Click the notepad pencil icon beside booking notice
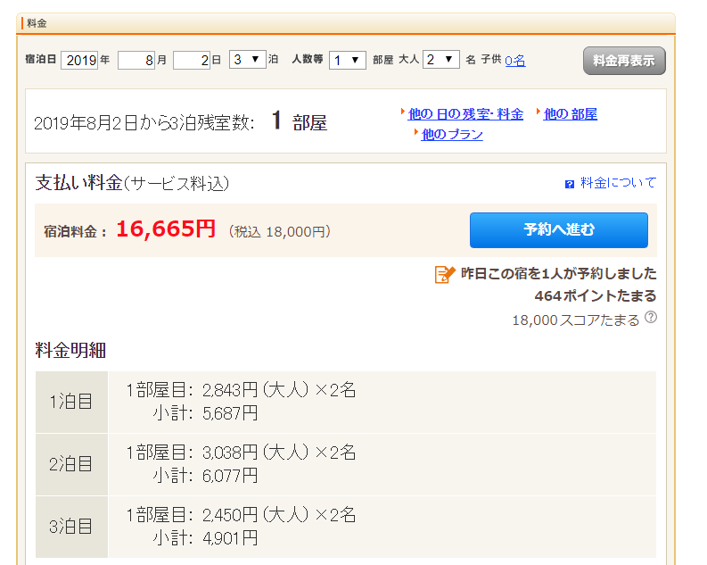 point(445,274)
